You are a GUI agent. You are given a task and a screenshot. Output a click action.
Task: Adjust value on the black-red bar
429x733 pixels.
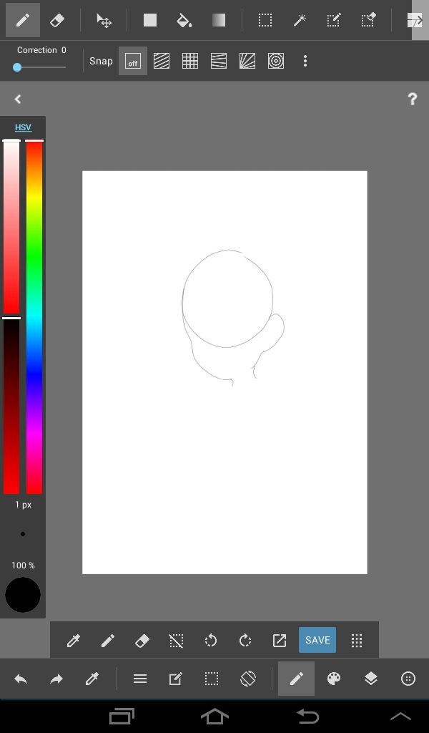[x=11, y=406]
